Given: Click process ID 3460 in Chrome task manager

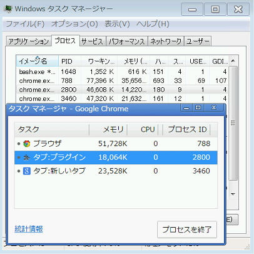Looking at the screenshot, I should pos(201,171).
